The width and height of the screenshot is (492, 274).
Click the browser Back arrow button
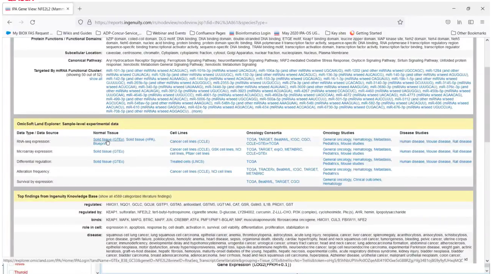pos(10,22)
